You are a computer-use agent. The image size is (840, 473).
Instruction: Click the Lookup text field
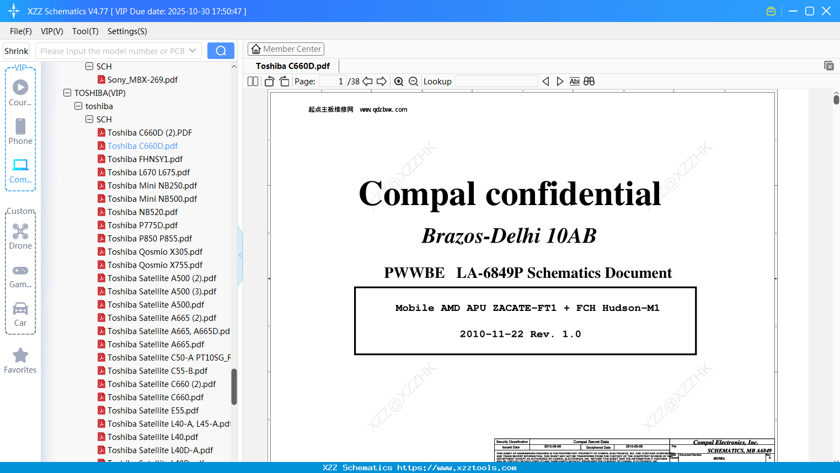tap(497, 82)
